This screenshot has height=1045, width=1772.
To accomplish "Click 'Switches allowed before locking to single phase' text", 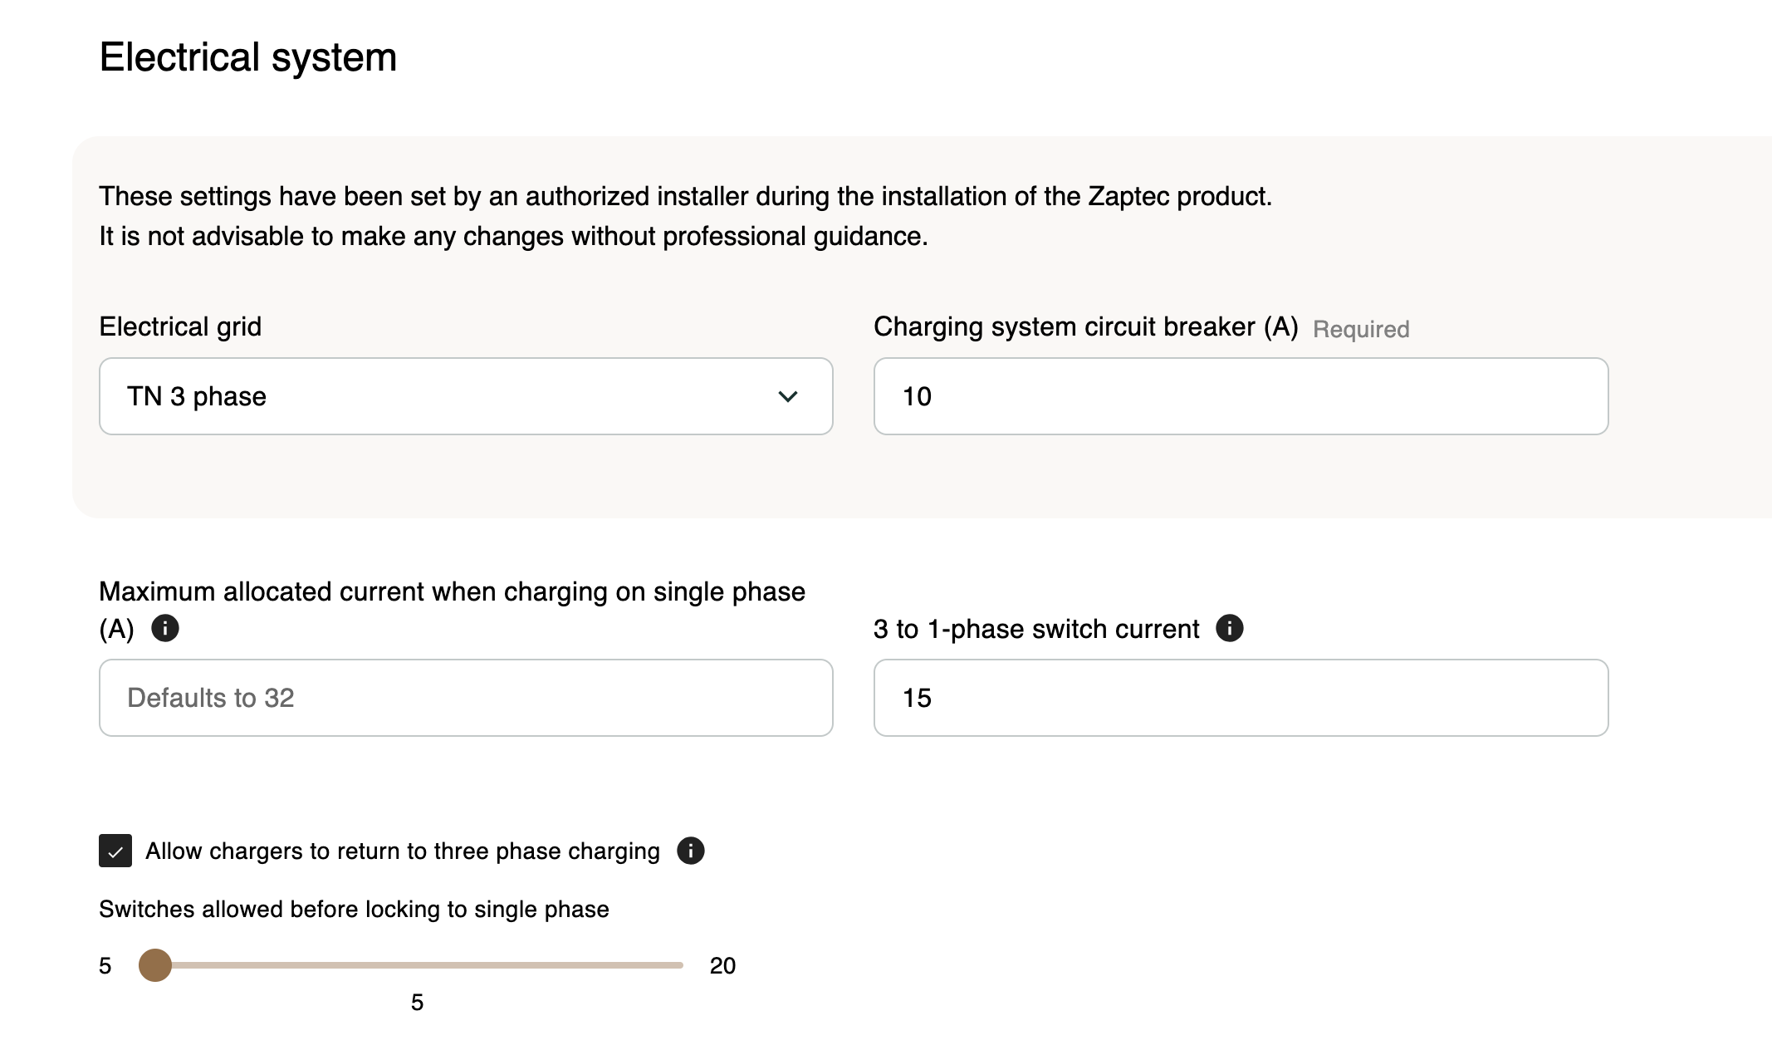I will pos(354,909).
